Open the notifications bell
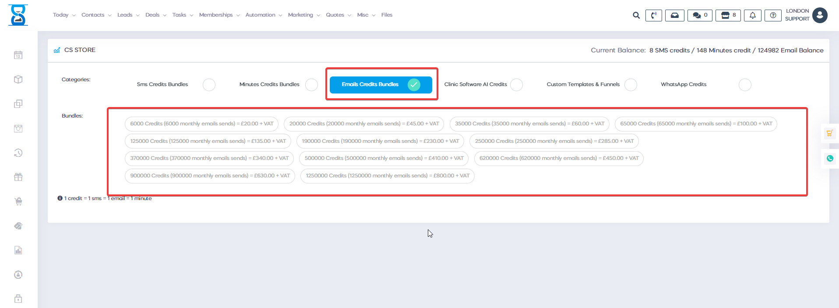The height and width of the screenshot is (308, 839). tap(752, 15)
